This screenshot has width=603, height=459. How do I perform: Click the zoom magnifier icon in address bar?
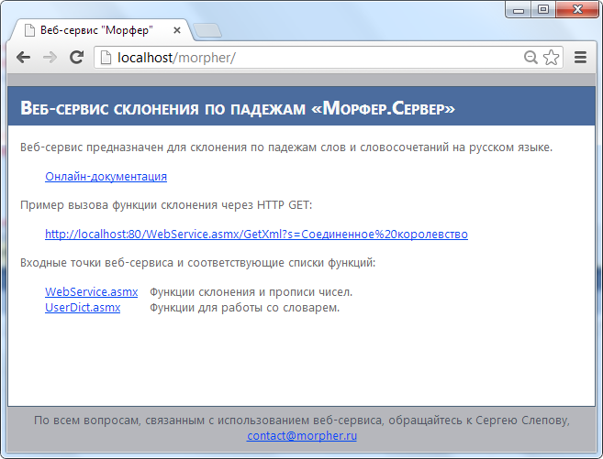(530, 58)
